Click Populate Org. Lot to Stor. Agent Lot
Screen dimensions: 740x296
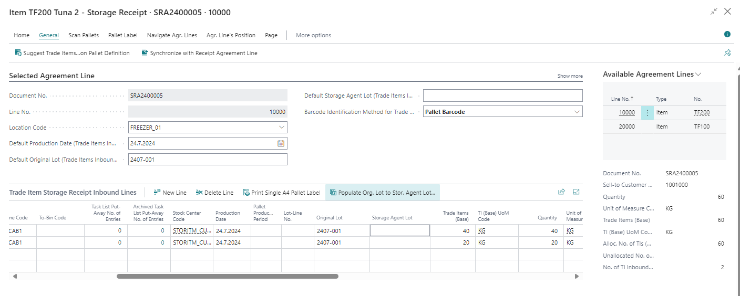[382, 193]
